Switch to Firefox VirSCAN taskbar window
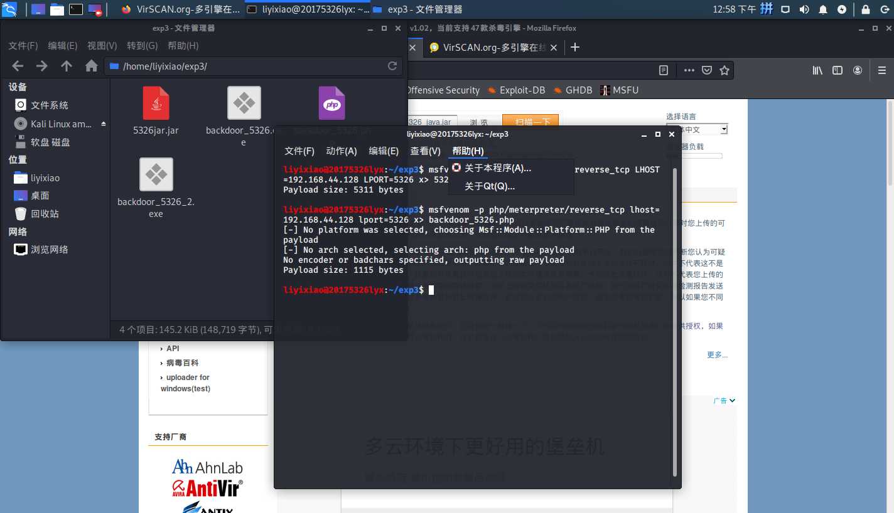The image size is (894, 513). [180, 9]
